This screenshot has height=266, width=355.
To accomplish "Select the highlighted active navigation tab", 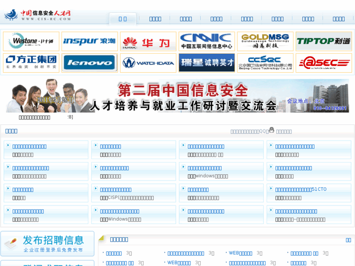I will [123, 19].
